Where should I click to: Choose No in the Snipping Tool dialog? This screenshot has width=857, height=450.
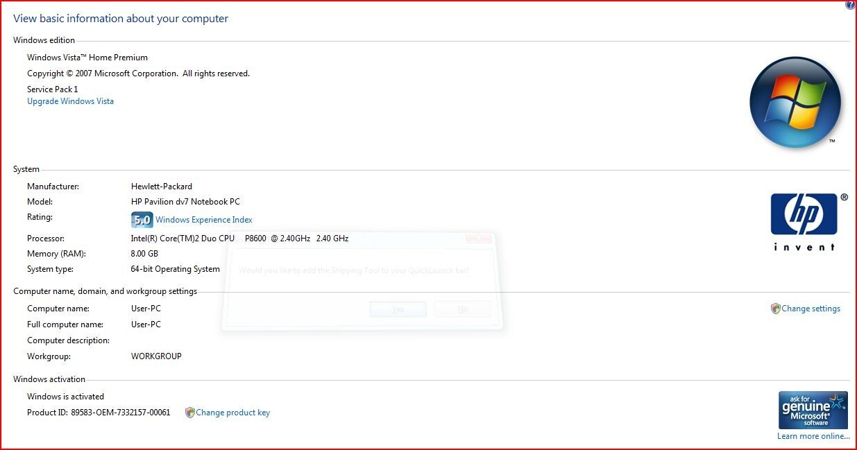point(462,309)
